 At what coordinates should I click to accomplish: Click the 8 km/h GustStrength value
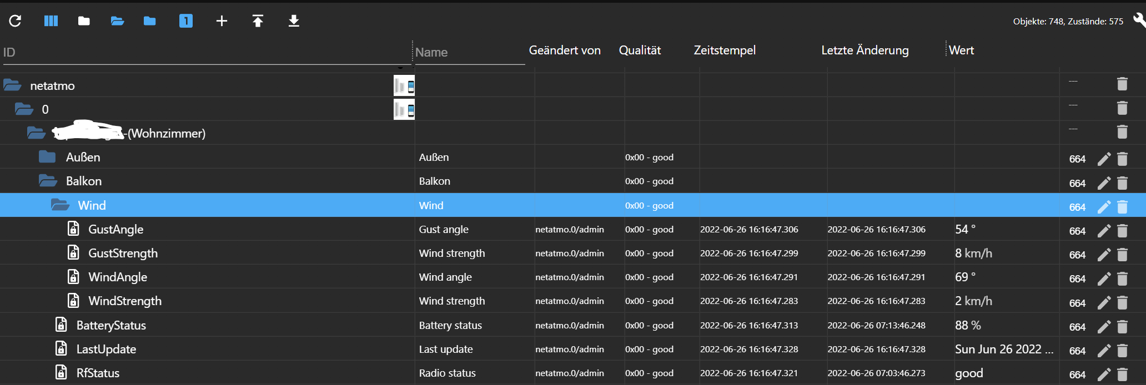click(973, 254)
